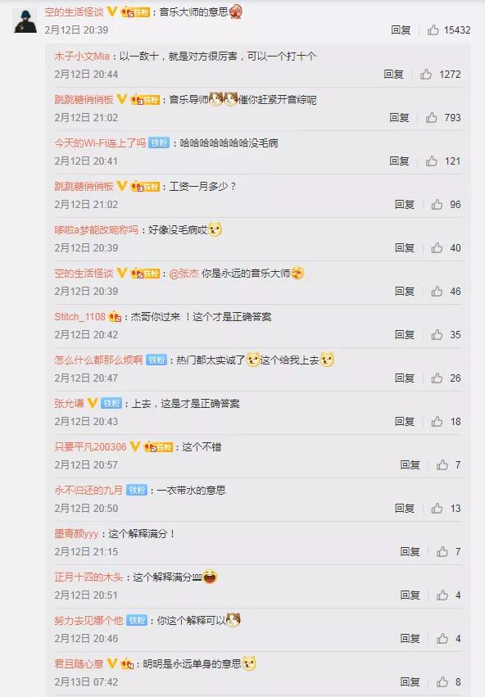Open 墨青颜yyy's user profile
485x697 pixels.
tap(76, 534)
